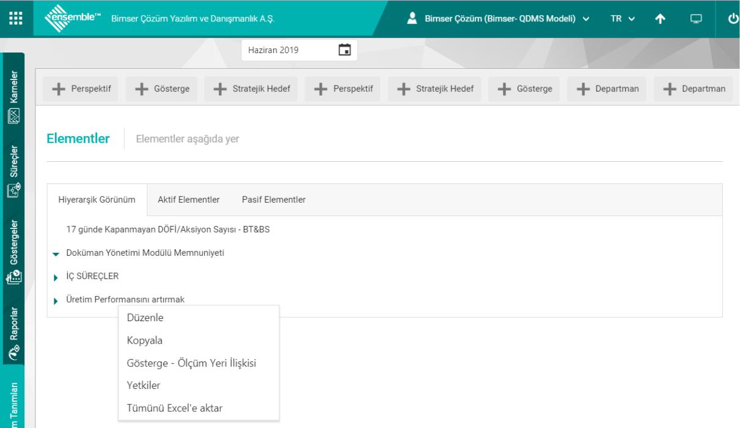Click the Haziran 2019 date field
740x428 pixels.
tap(287, 50)
